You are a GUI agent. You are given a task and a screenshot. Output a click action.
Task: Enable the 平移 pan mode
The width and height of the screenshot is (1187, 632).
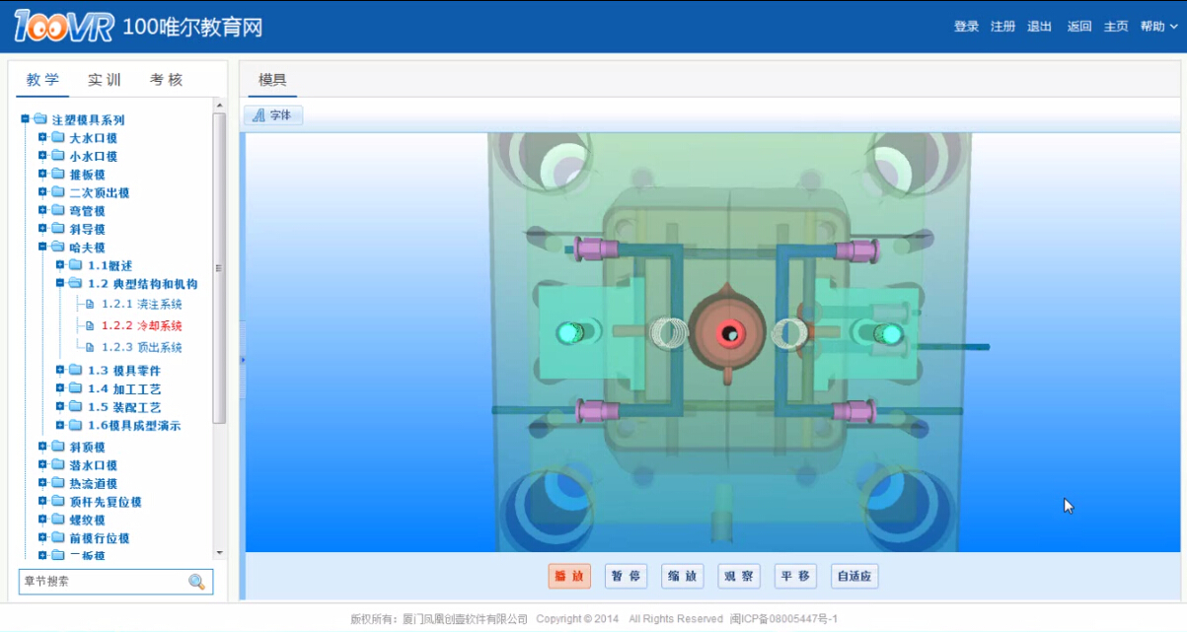tap(794, 577)
